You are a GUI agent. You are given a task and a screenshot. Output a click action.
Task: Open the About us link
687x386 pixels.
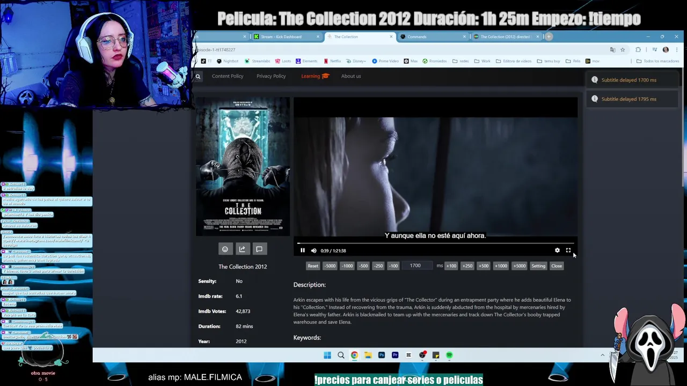click(x=351, y=76)
